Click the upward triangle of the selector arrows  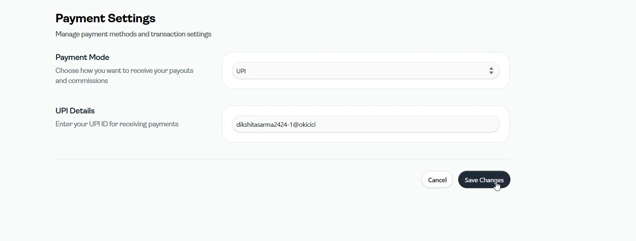point(491,69)
